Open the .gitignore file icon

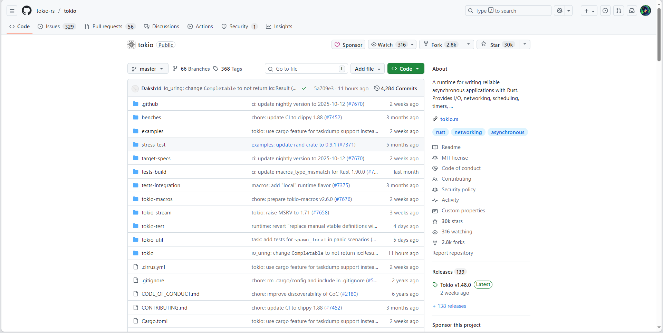coord(136,280)
